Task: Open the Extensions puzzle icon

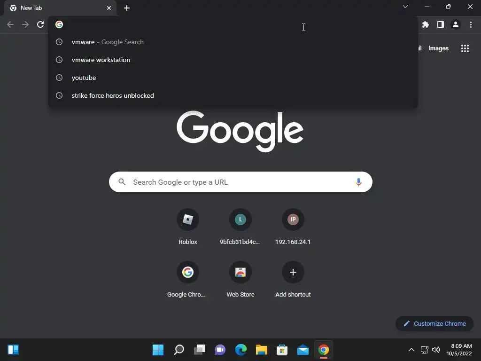Action: tap(425, 24)
